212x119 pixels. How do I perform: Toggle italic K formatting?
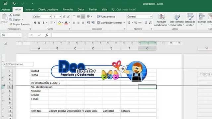[x=39, y=23]
